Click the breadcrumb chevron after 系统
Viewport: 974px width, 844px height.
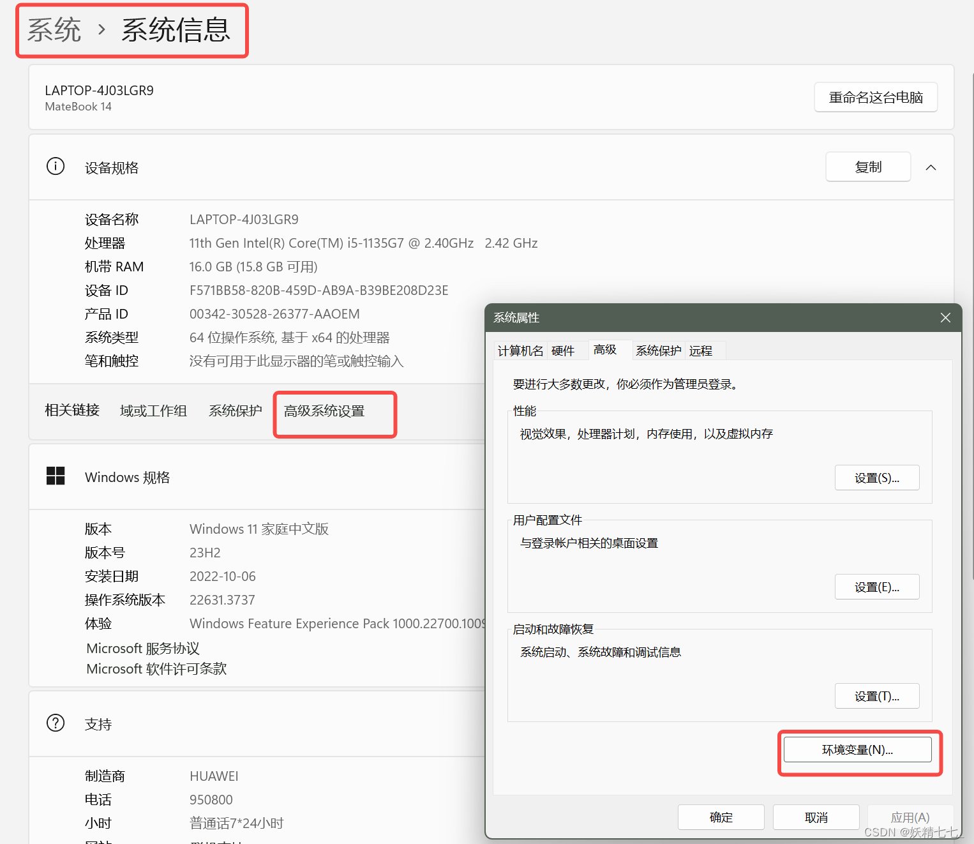point(101,29)
